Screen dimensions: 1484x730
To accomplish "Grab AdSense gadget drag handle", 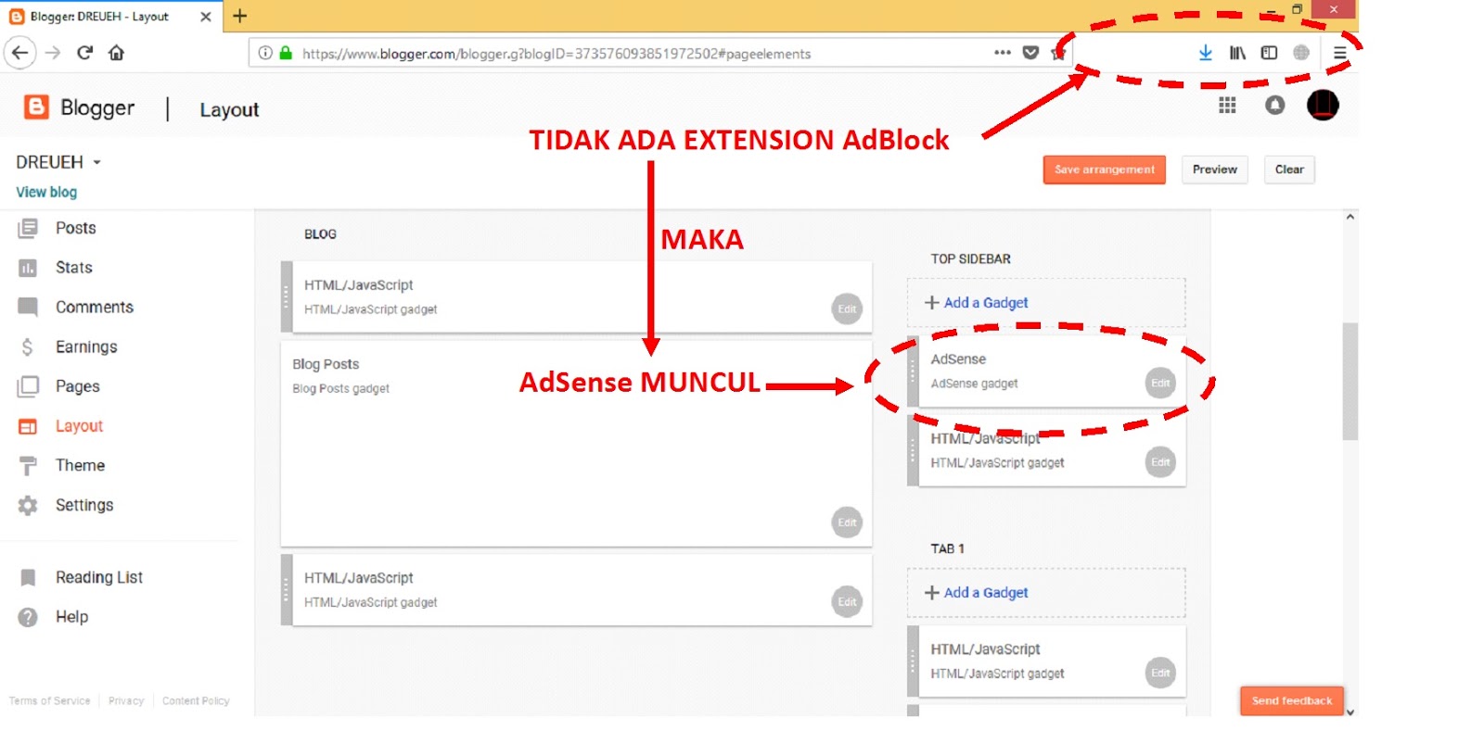I will [x=913, y=371].
